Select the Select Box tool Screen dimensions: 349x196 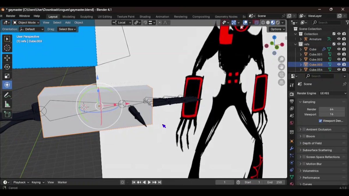[7, 39]
